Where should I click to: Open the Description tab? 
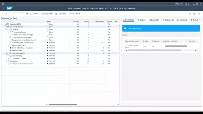point(128,20)
